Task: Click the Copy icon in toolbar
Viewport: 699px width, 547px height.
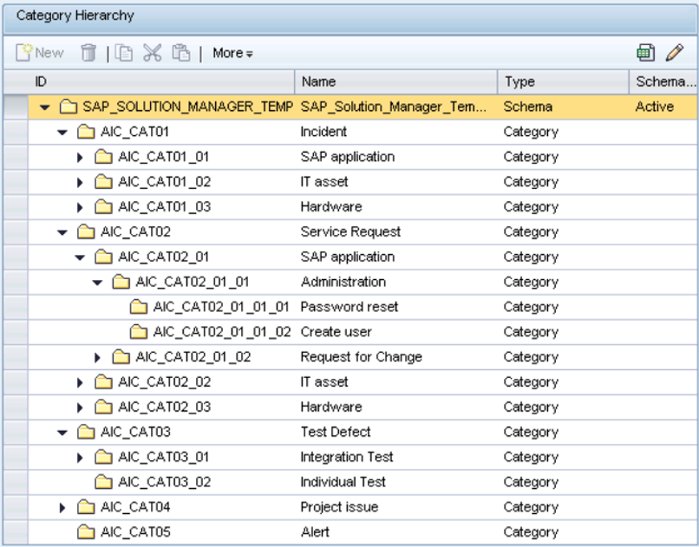Action: point(123,53)
